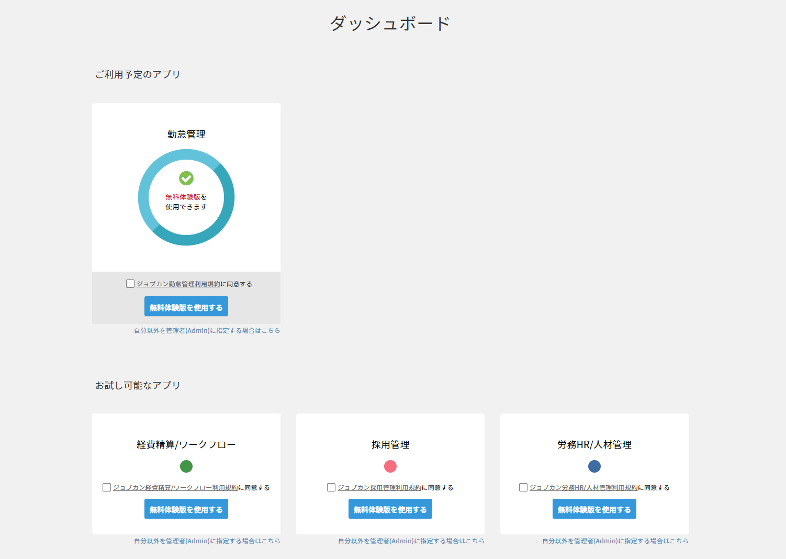Enable the 採用管理 terms agreement checkbox
786x559 pixels.
pos(331,487)
